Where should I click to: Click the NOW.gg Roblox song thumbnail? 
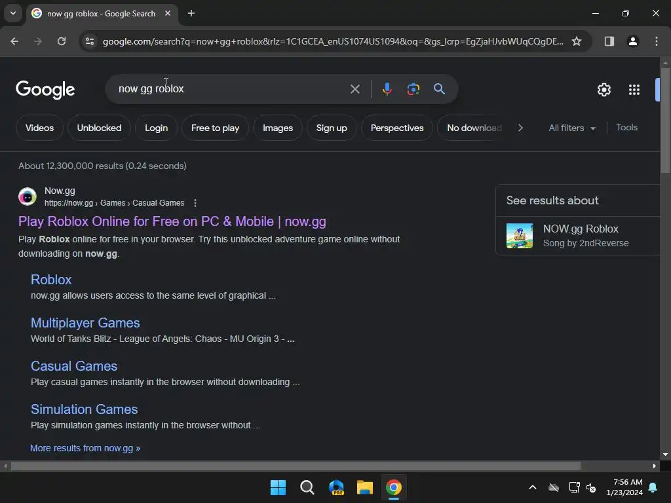pos(520,236)
